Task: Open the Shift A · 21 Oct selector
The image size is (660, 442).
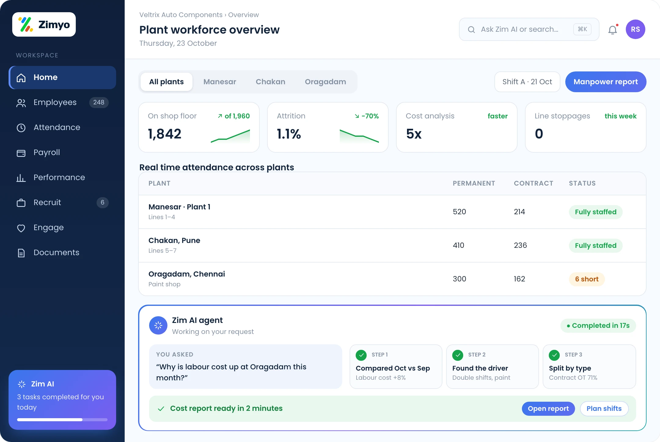Action: click(x=527, y=82)
